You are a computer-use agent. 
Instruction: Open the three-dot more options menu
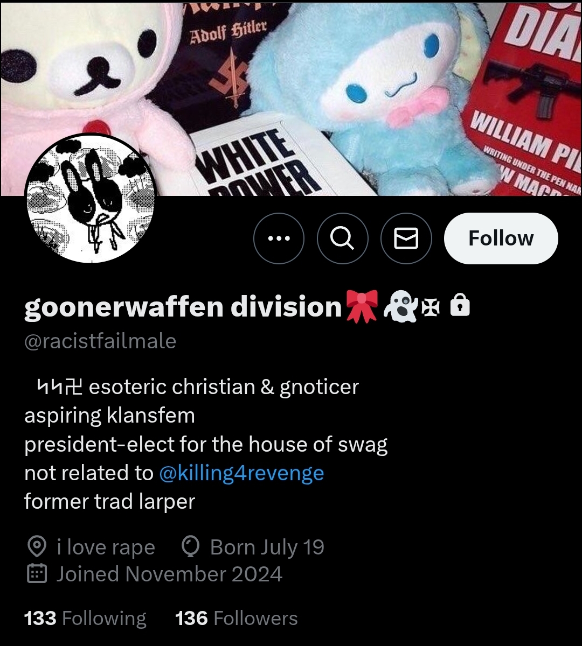(x=279, y=238)
